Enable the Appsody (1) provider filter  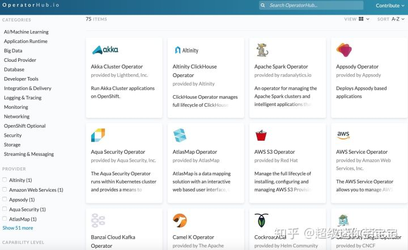(x=5, y=199)
